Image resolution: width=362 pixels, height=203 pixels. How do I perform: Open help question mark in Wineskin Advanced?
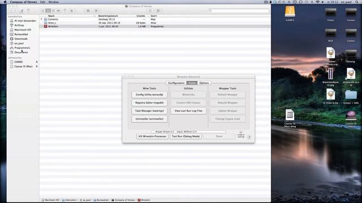[x=249, y=137]
